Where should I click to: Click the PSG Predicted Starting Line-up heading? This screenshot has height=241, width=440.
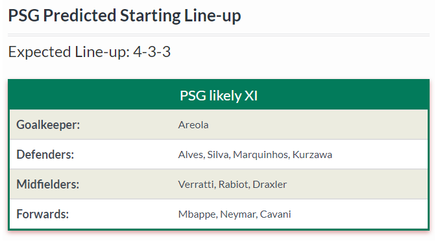[x=125, y=16]
